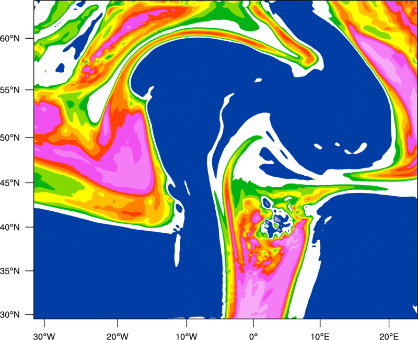This screenshot has height=340, width=418.
Task: Click the 20°E longitude label
Action: [389, 336]
